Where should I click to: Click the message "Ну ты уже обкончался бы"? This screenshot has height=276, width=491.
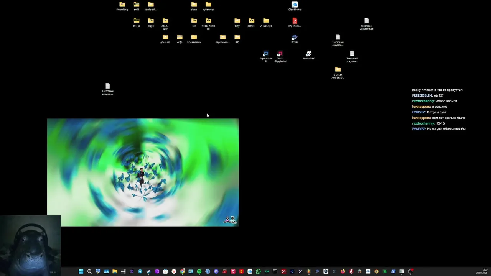pos(446,129)
